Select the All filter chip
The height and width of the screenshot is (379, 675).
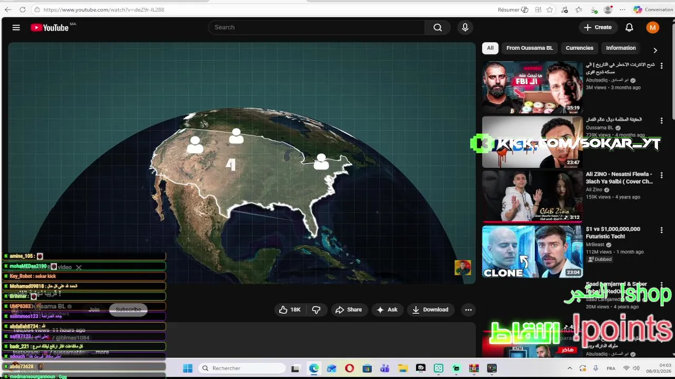(x=490, y=48)
